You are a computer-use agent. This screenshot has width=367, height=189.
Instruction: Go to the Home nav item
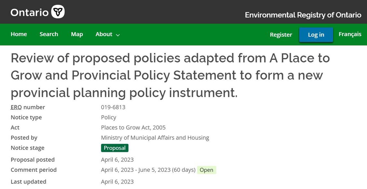[x=19, y=34]
